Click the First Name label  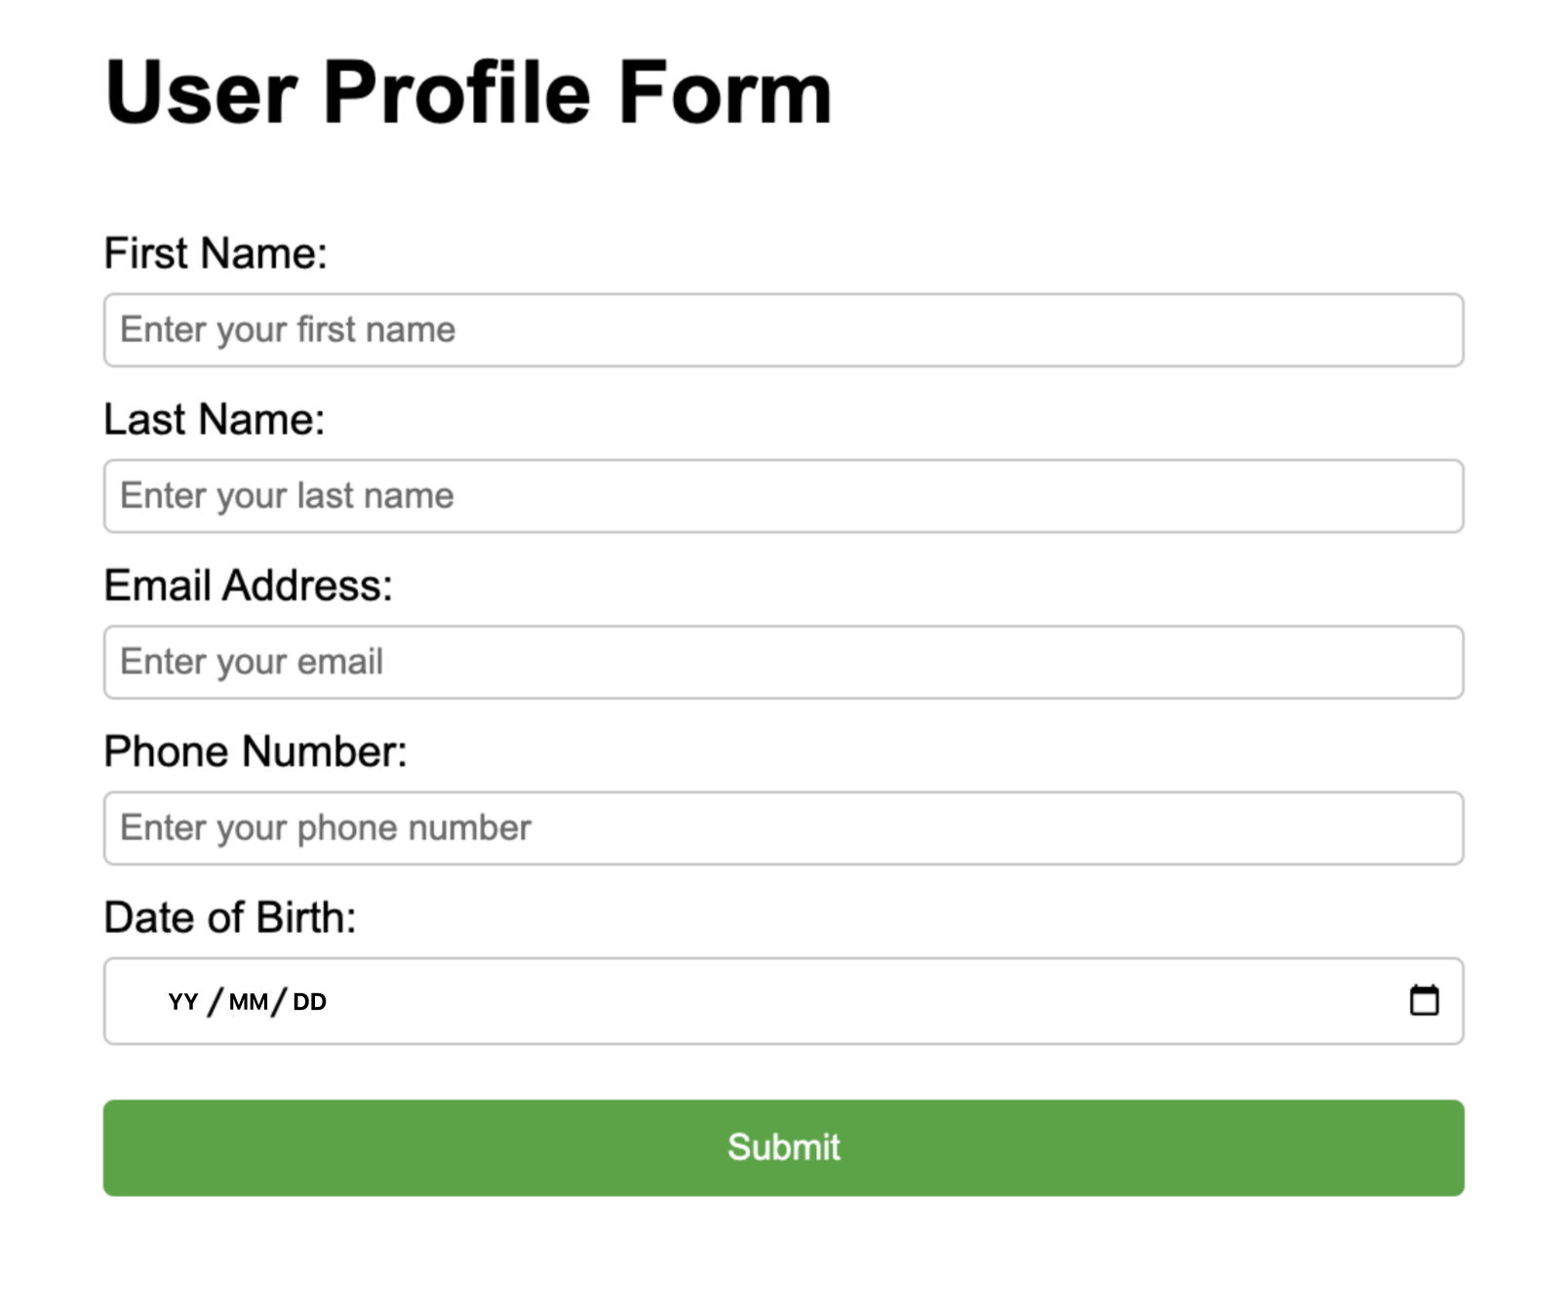pos(215,251)
